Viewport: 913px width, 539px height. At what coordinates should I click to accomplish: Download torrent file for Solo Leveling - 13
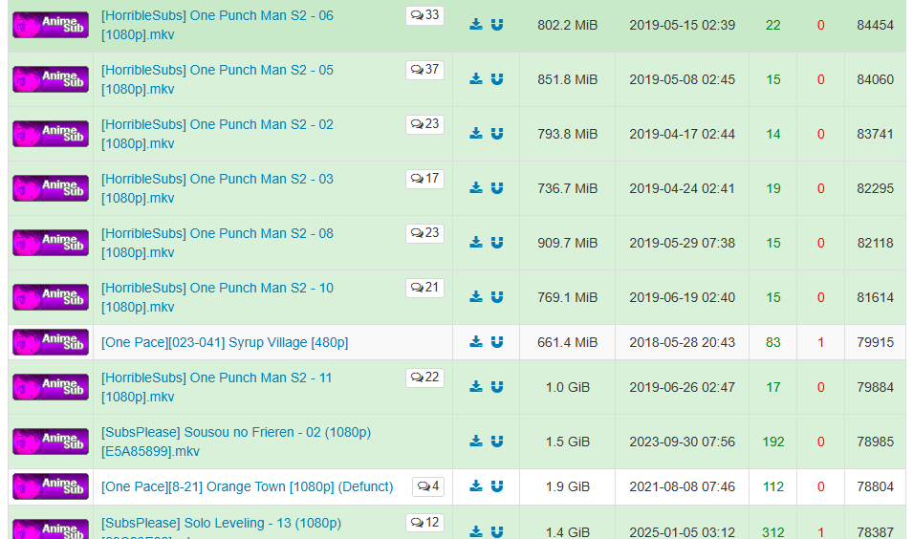click(x=476, y=531)
